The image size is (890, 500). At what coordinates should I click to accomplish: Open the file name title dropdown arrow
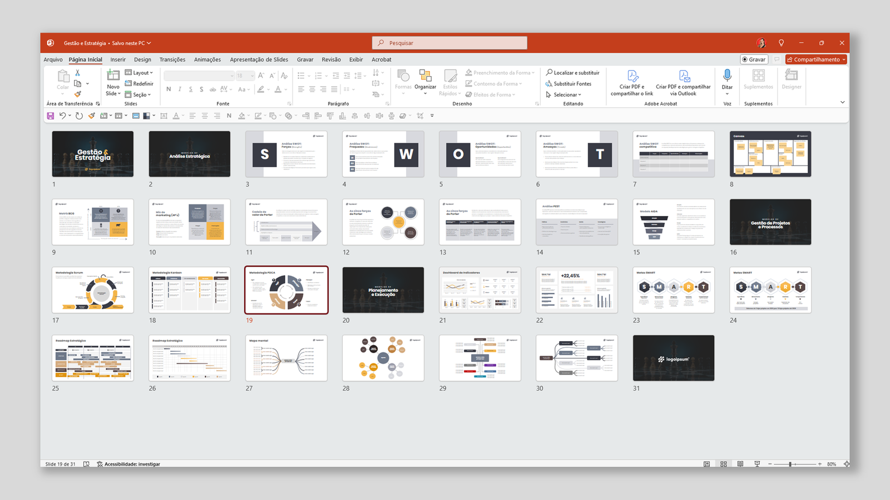tap(149, 43)
